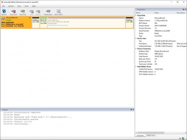This screenshot has width=187, height=140.
Task: Select the BIOS Name property row
Action: point(161,23)
